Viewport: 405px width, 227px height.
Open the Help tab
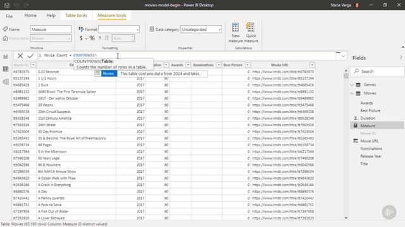pos(51,15)
